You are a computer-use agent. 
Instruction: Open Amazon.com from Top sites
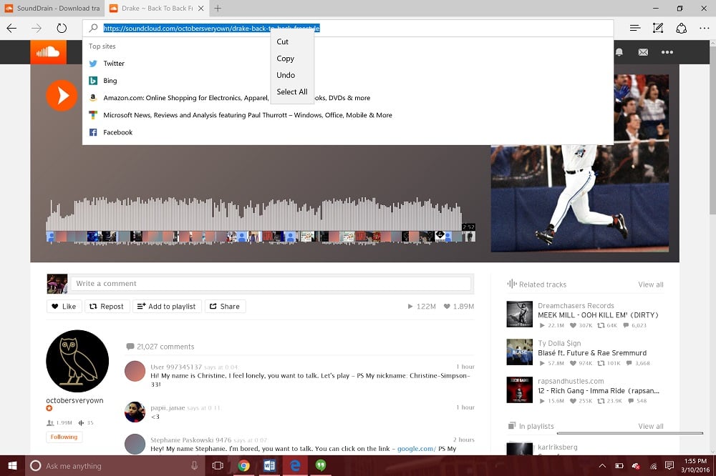click(347, 98)
